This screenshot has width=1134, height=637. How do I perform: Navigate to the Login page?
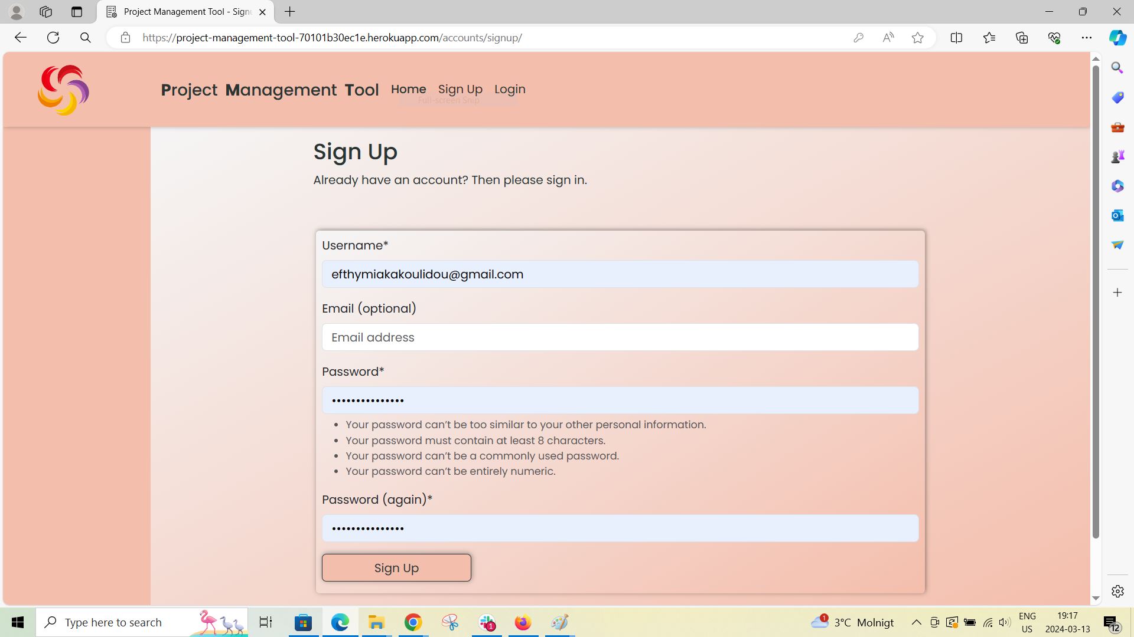click(x=510, y=89)
